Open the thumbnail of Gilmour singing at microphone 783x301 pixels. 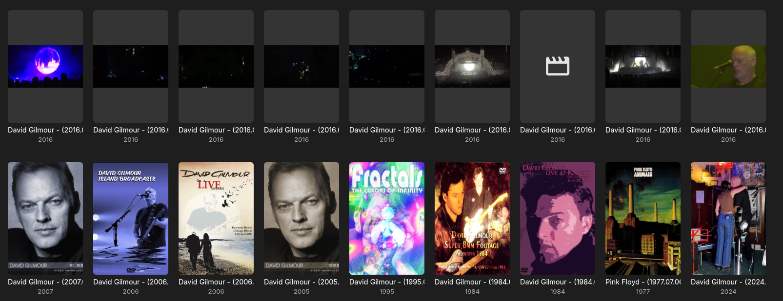point(728,66)
